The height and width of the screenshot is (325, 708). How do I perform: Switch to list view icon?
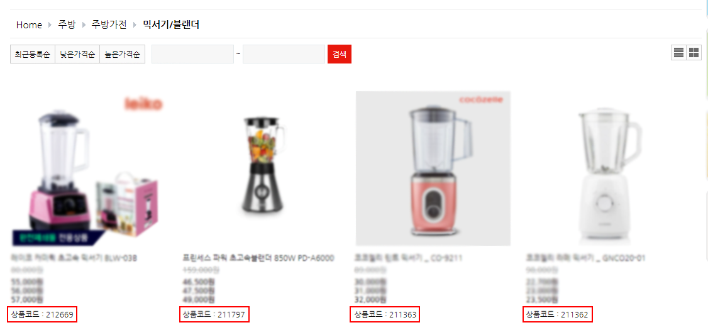click(x=678, y=53)
